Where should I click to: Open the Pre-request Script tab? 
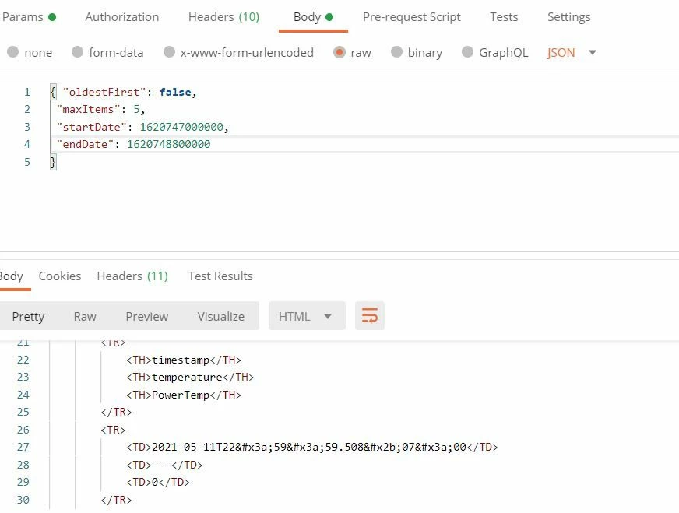411,17
